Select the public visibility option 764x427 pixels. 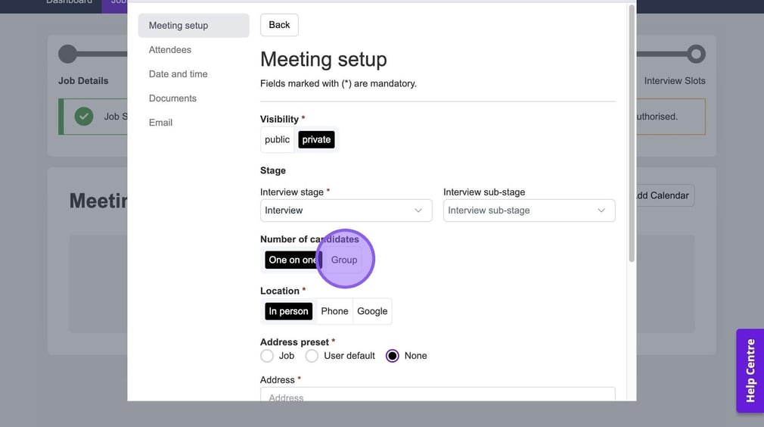(277, 139)
